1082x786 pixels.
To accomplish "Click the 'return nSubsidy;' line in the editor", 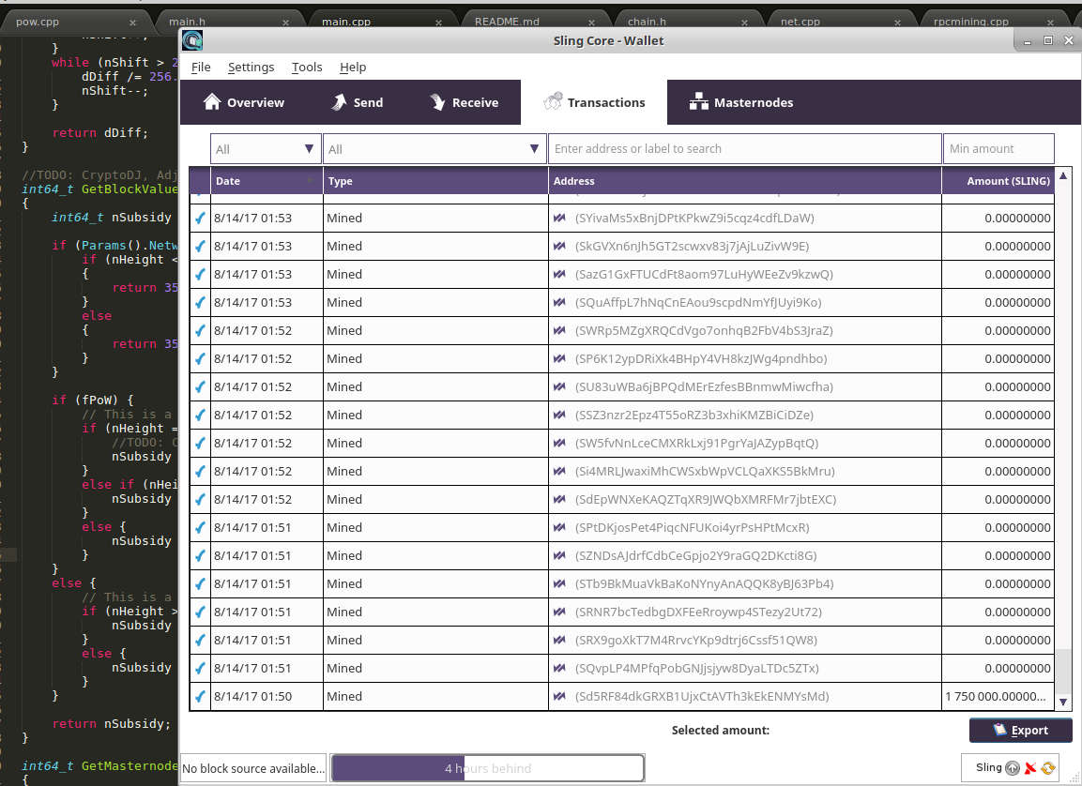I will click(x=111, y=723).
